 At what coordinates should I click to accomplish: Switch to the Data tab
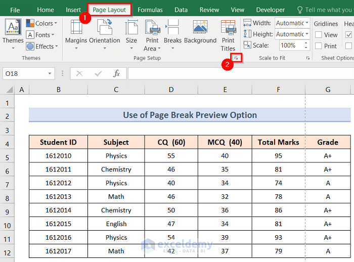(x=181, y=10)
